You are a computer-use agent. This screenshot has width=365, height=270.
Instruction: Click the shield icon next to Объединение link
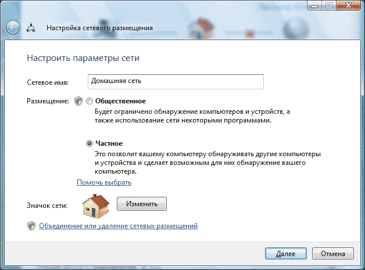31,225
